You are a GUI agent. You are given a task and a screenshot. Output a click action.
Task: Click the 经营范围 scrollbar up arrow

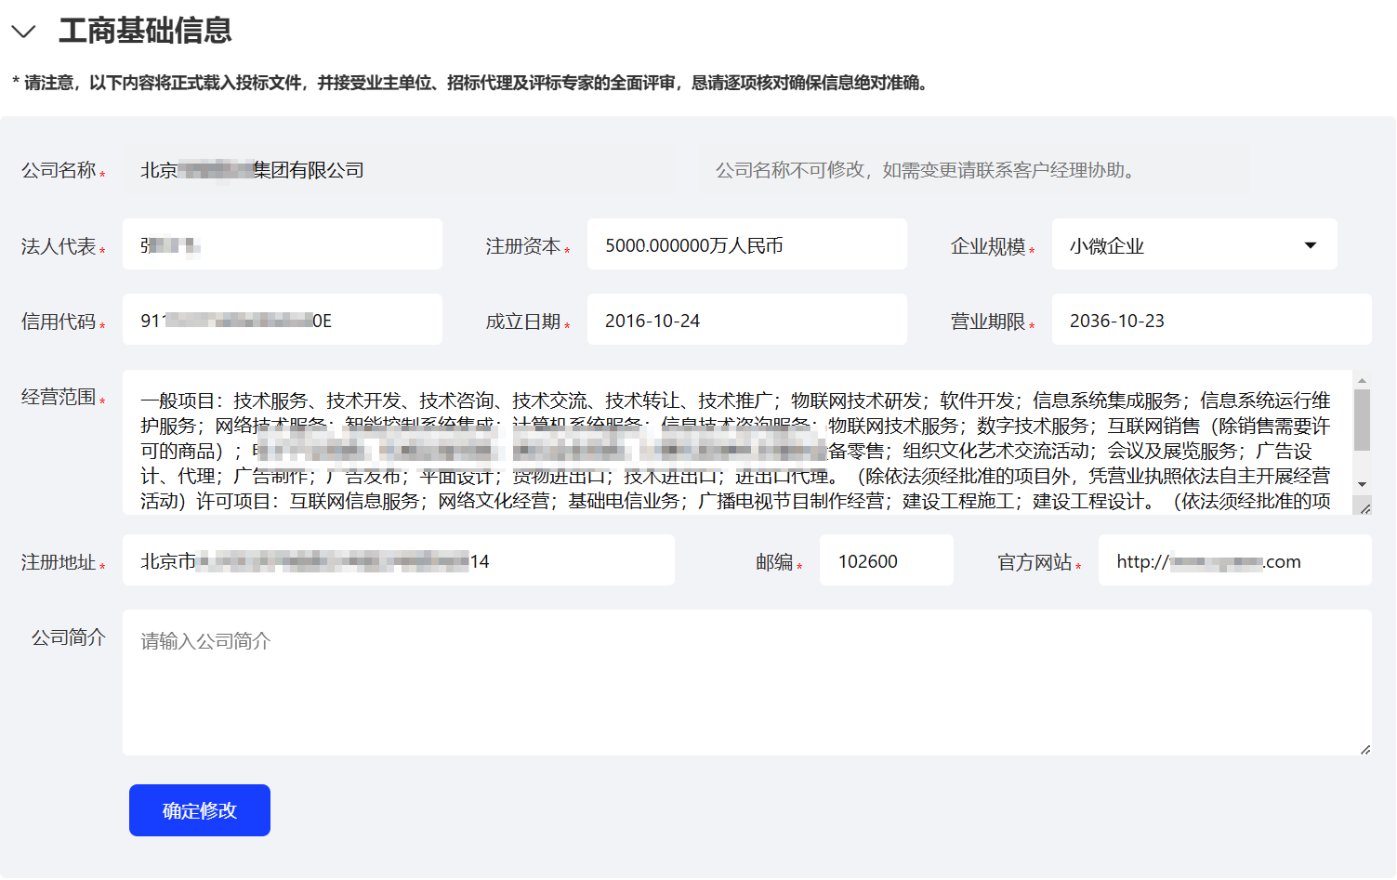click(1362, 380)
